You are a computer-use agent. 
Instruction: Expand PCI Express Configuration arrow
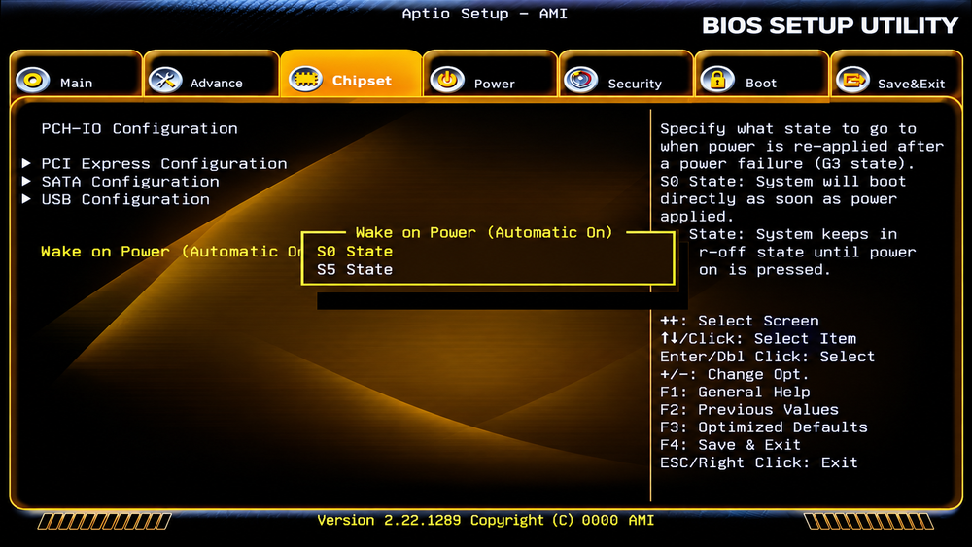(26, 163)
